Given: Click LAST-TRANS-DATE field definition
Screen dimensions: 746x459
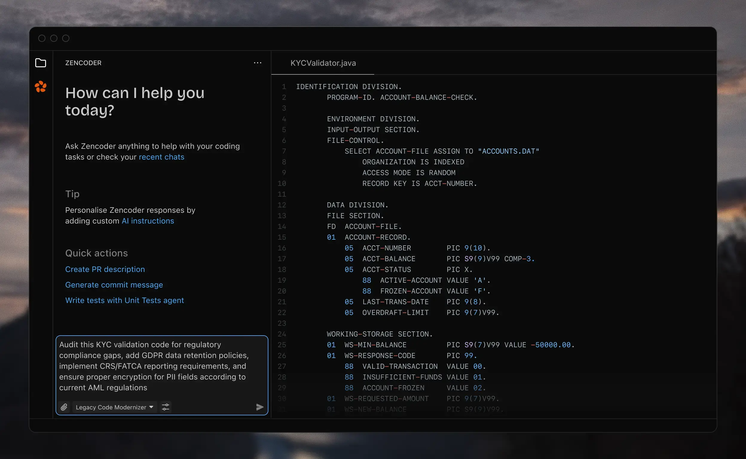Looking at the screenshot, I should (x=415, y=302).
